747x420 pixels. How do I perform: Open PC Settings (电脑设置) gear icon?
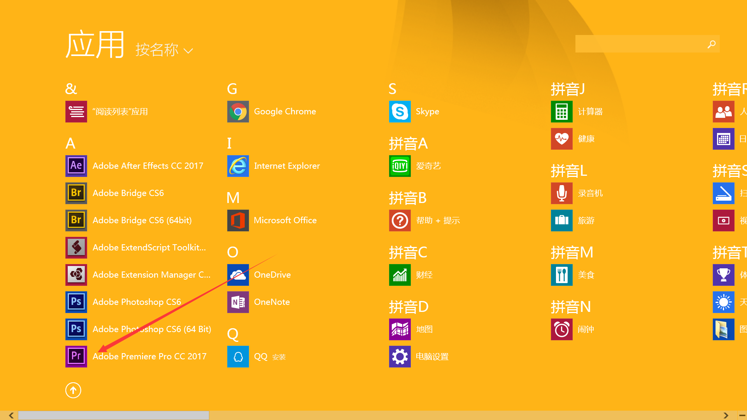400,357
